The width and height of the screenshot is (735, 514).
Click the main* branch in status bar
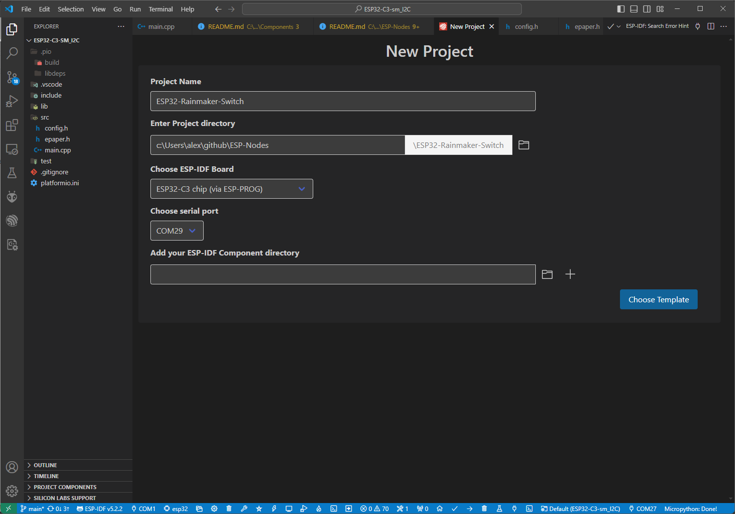pos(32,509)
